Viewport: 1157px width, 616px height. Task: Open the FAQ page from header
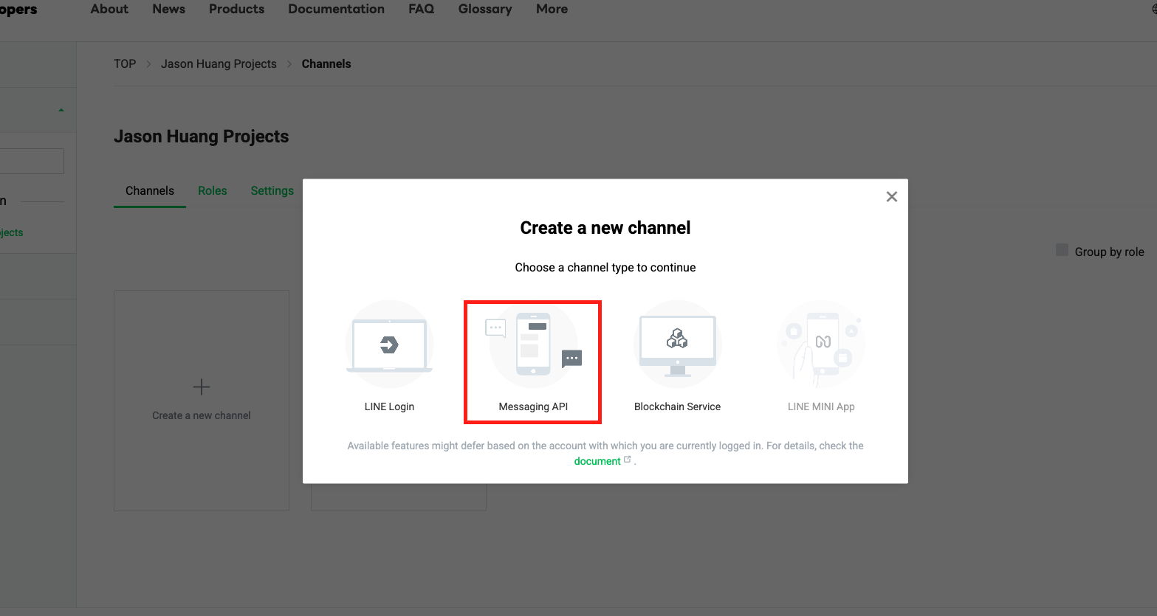(421, 10)
